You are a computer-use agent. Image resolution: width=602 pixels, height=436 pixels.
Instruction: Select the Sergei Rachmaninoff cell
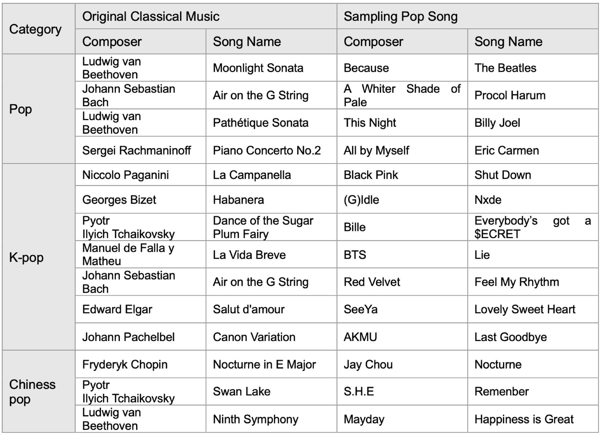140,150
